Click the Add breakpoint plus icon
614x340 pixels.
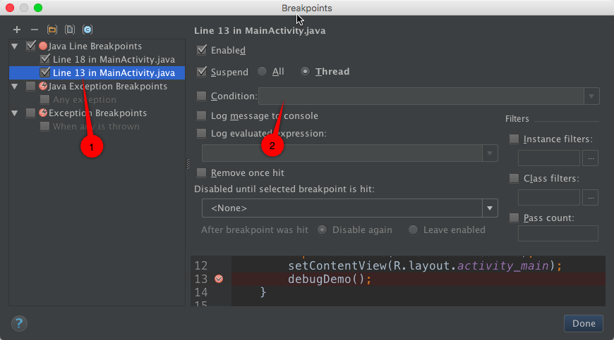coord(17,30)
